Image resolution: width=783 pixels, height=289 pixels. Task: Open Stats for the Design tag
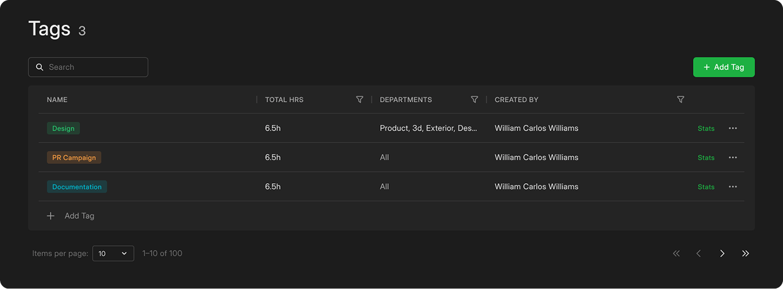[x=705, y=128]
